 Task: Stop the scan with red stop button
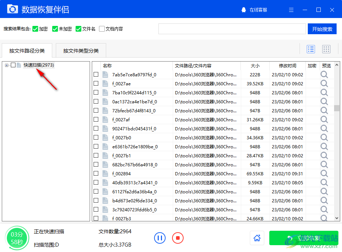click(x=178, y=238)
